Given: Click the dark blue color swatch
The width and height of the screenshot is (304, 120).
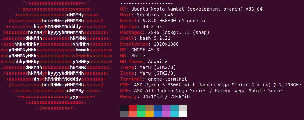Looking at the screenshot, I should [158, 108].
